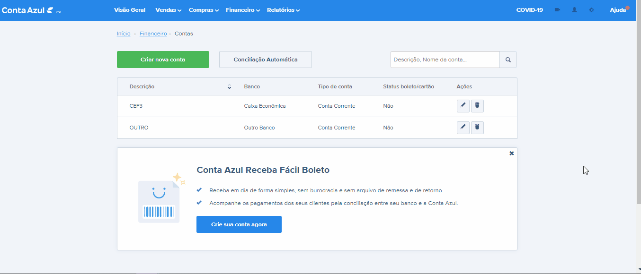Focus the account search input field
641x274 pixels.
click(x=445, y=60)
